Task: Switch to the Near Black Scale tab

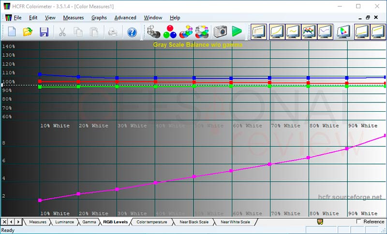Action: tap(194, 222)
